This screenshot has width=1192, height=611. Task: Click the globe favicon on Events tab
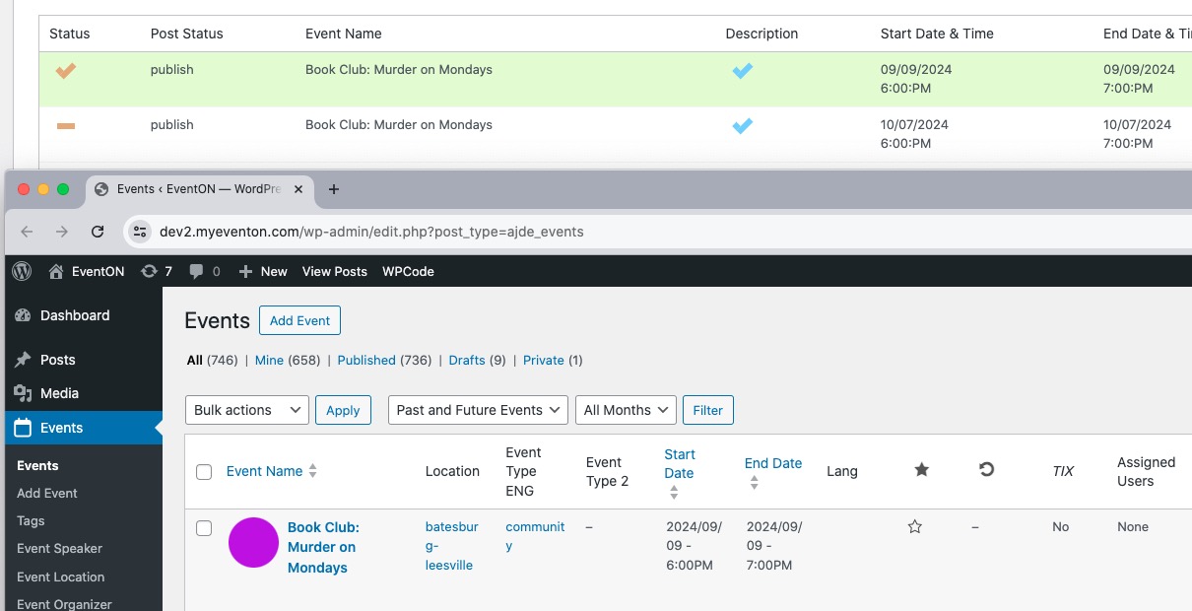coord(101,189)
